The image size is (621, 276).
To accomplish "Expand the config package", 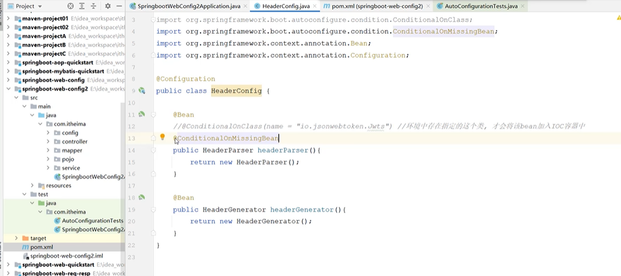I will 48,133.
